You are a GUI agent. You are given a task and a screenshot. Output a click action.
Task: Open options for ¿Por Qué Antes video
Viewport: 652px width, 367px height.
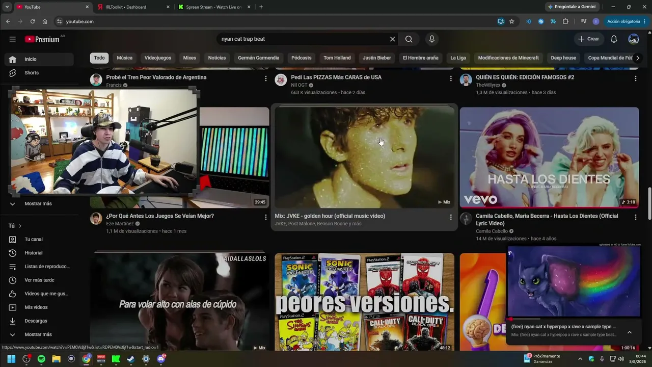[265, 217]
